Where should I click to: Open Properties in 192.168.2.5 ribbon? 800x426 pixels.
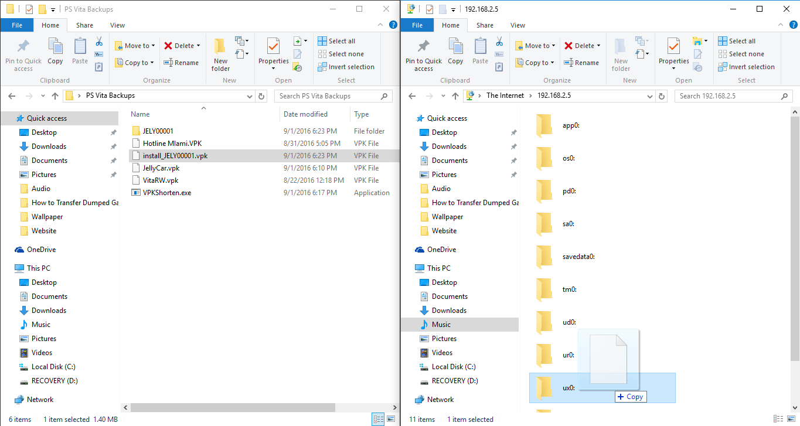click(674, 54)
